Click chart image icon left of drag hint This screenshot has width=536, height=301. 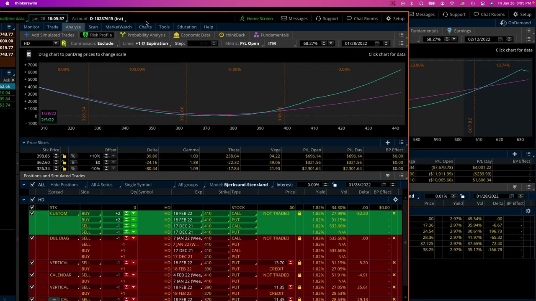tap(28, 54)
